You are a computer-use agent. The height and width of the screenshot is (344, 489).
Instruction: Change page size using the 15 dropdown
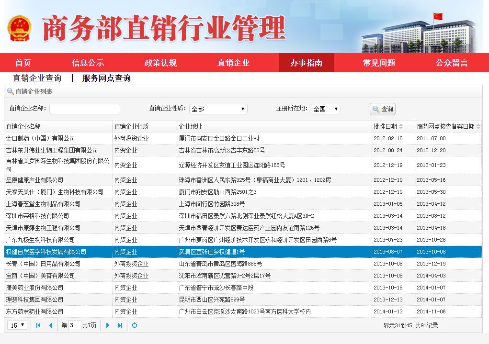pyautogui.click(x=16, y=325)
